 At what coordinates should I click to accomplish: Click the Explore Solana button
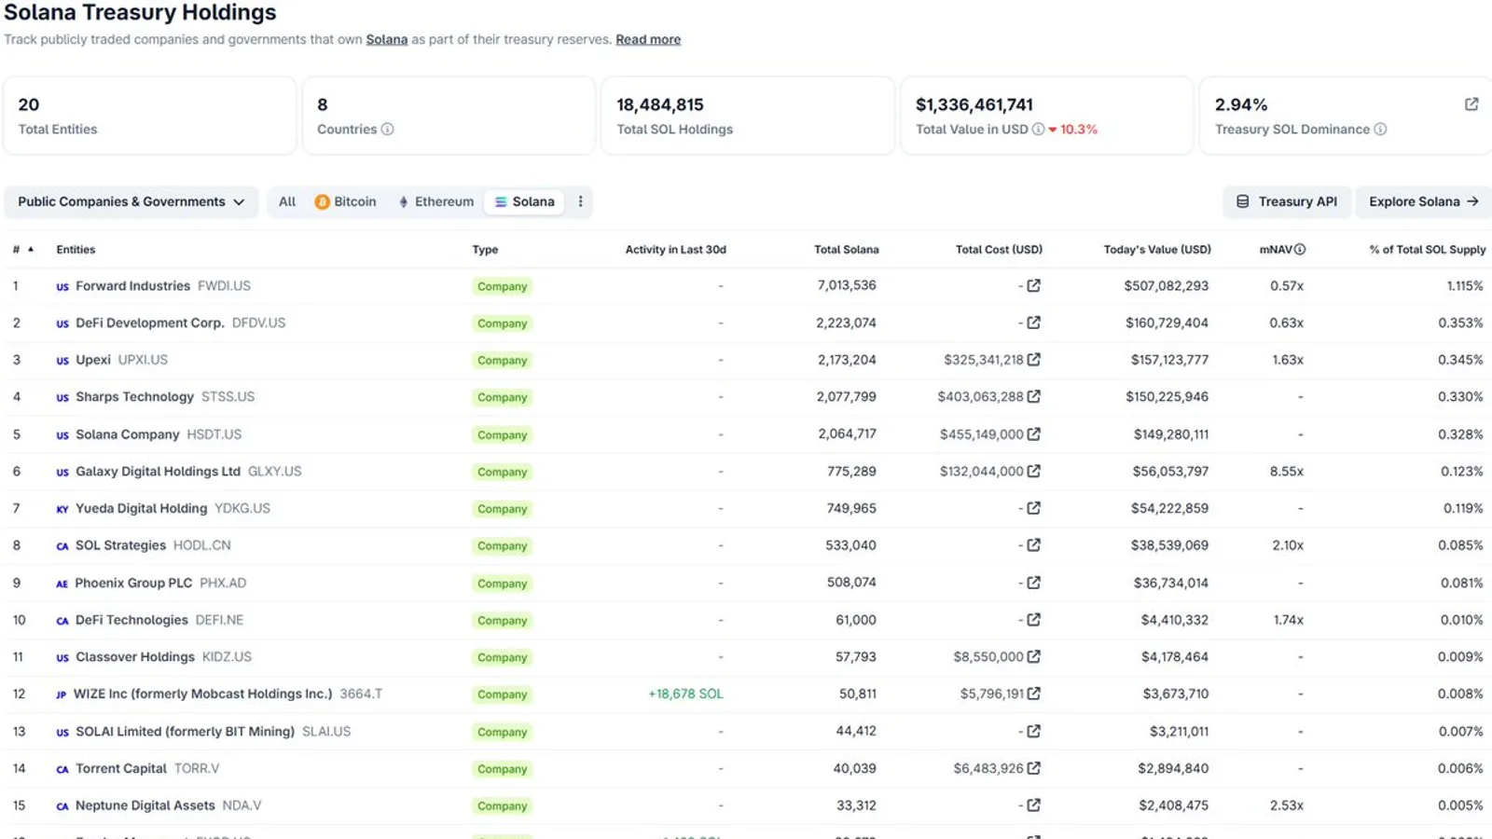pyautogui.click(x=1423, y=201)
